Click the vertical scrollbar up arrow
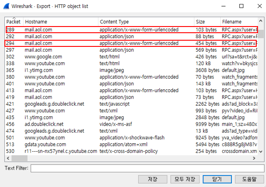This screenshot has width=266, height=187. coord(261,21)
